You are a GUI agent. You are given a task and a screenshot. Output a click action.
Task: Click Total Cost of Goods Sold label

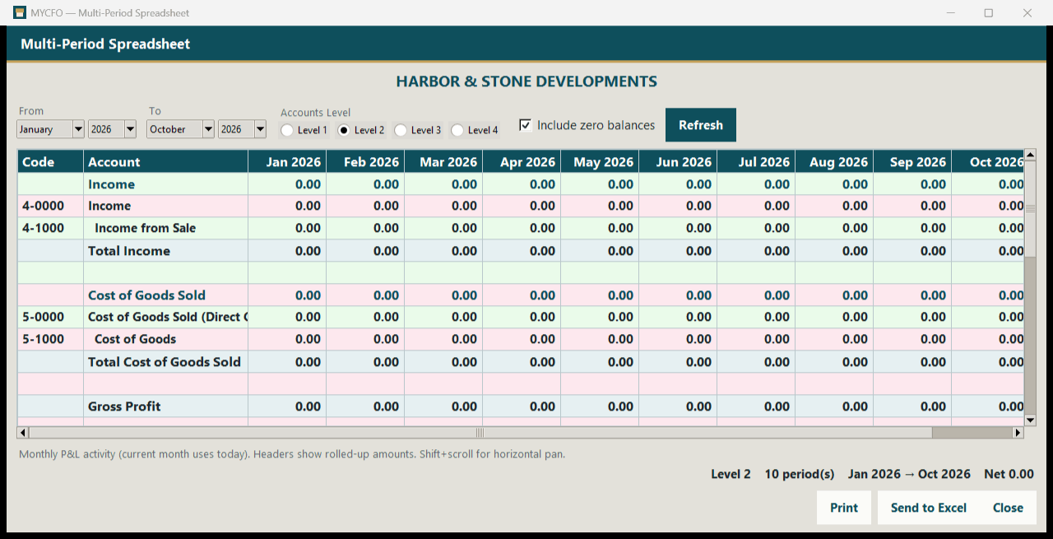click(x=165, y=362)
